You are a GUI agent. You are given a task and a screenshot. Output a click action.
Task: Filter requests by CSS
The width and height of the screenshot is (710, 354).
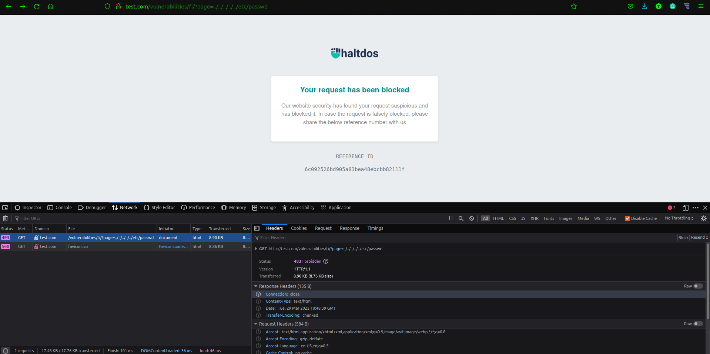click(x=512, y=218)
